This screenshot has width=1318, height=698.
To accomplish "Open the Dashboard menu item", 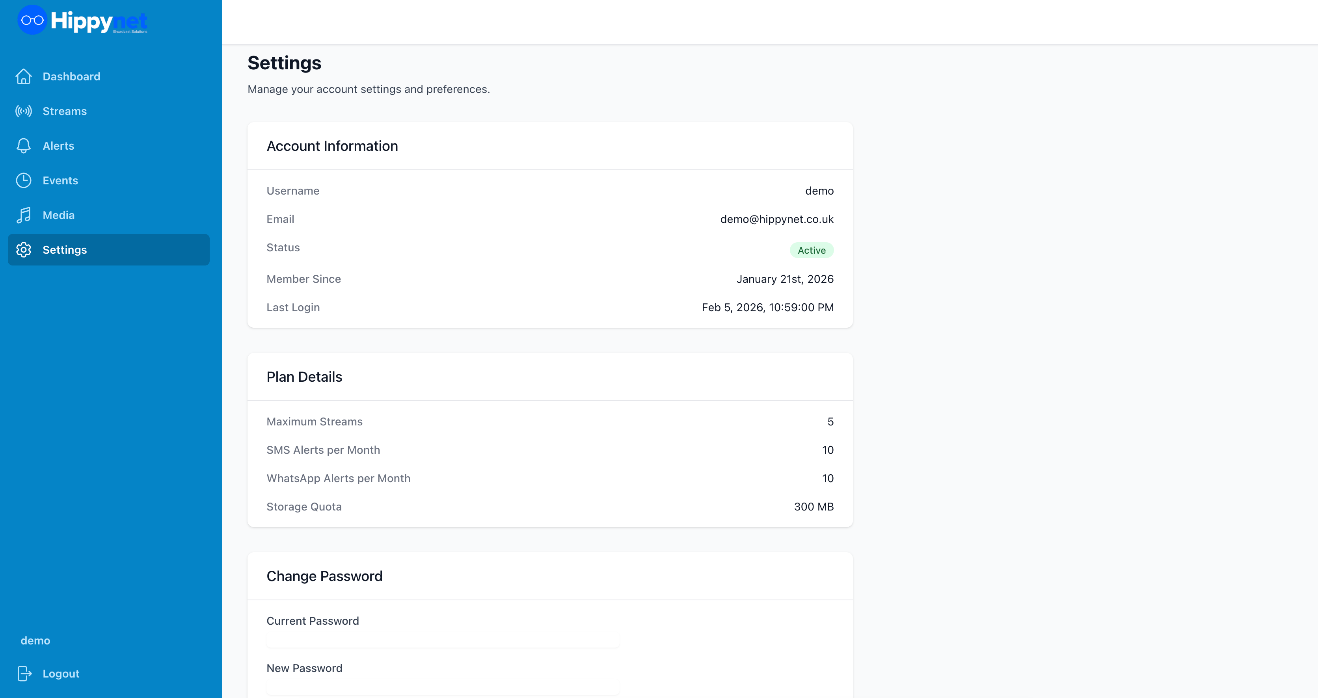I will click(x=71, y=76).
